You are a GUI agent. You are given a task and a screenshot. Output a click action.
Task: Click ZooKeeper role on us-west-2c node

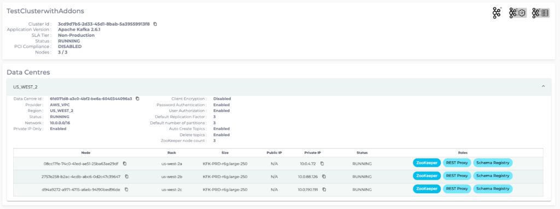(427, 189)
